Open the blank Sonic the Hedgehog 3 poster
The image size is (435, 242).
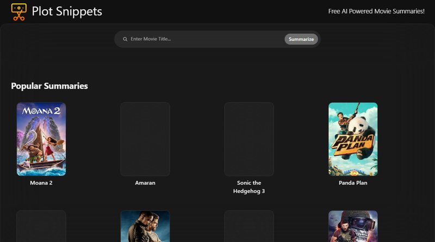coord(249,139)
